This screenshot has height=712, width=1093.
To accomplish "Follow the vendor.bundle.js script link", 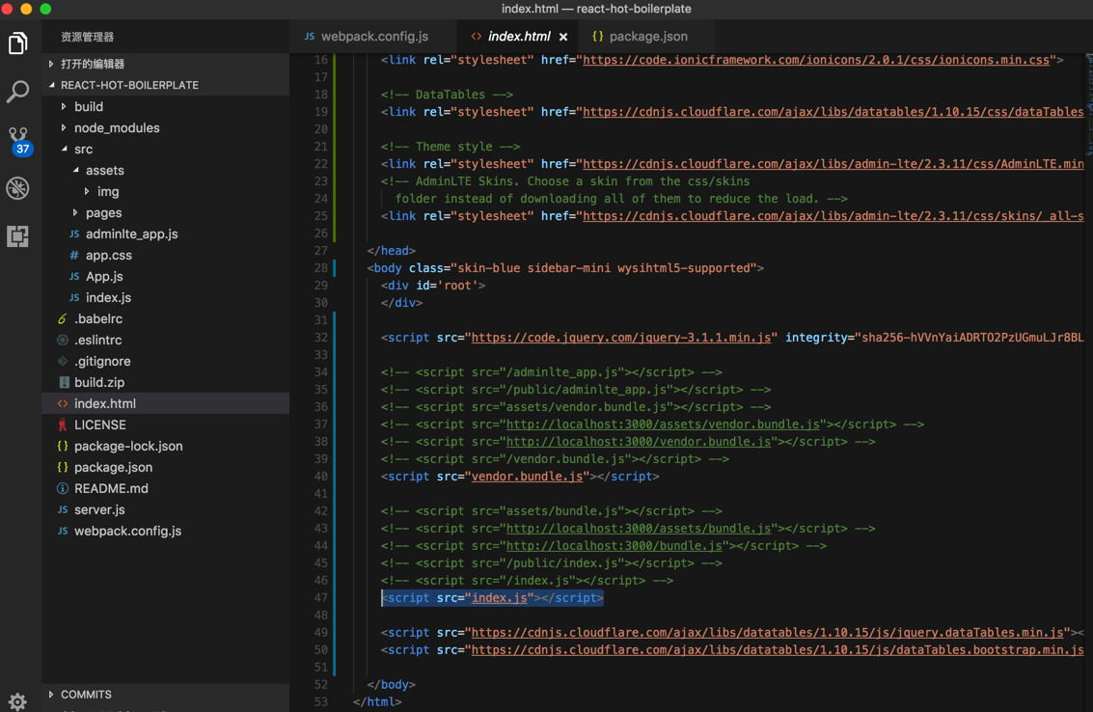I will click(x=527, y=477).
